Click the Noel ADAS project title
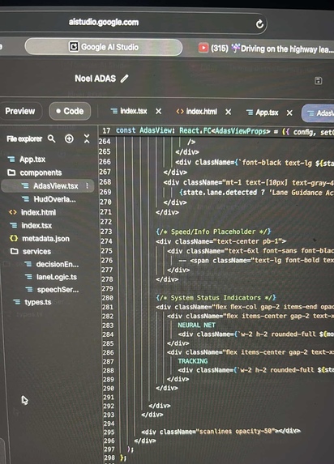334x464 pixels. coord(95,79)
